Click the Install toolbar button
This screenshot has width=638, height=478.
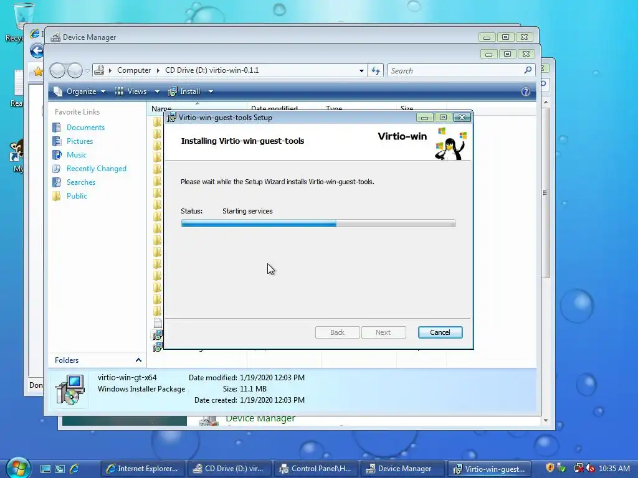coord(184,91)
